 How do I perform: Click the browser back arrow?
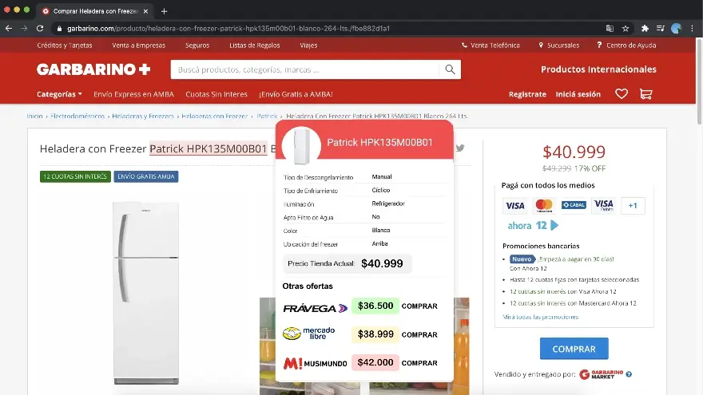tap(9, 28)
